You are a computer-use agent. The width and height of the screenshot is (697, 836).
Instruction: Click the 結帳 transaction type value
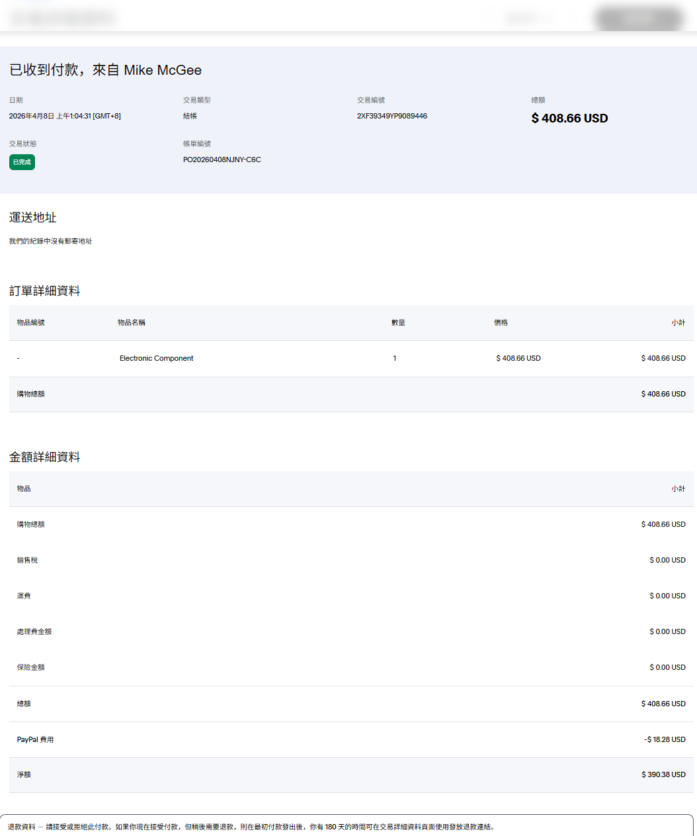(x=190, y=116)
